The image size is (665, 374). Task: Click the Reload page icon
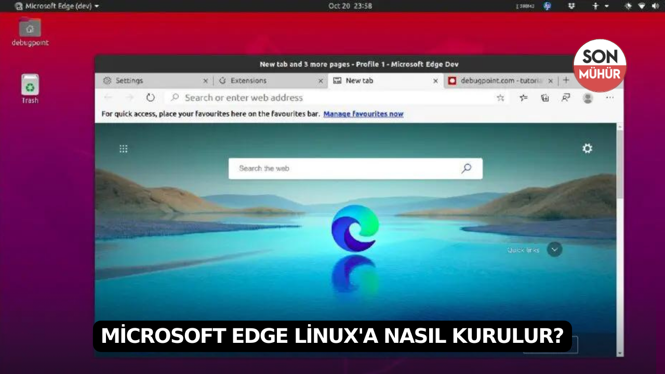pos(150,98)
